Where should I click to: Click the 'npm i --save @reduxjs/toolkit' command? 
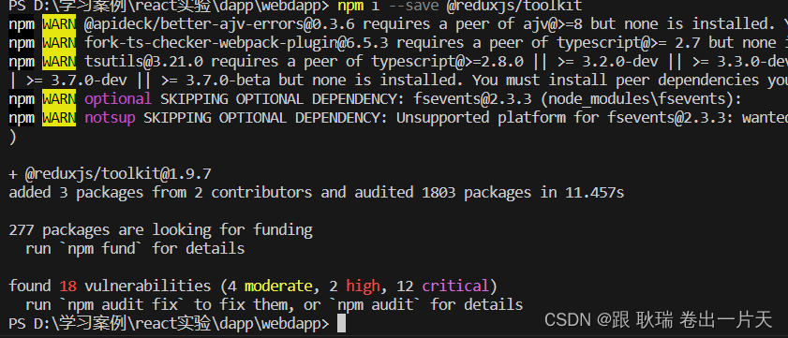coord(460,6)
